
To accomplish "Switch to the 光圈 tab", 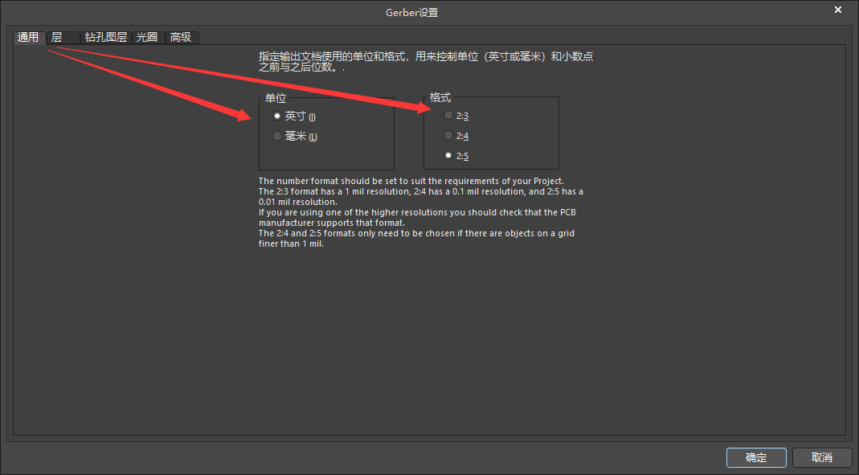I will pos(148,37).
